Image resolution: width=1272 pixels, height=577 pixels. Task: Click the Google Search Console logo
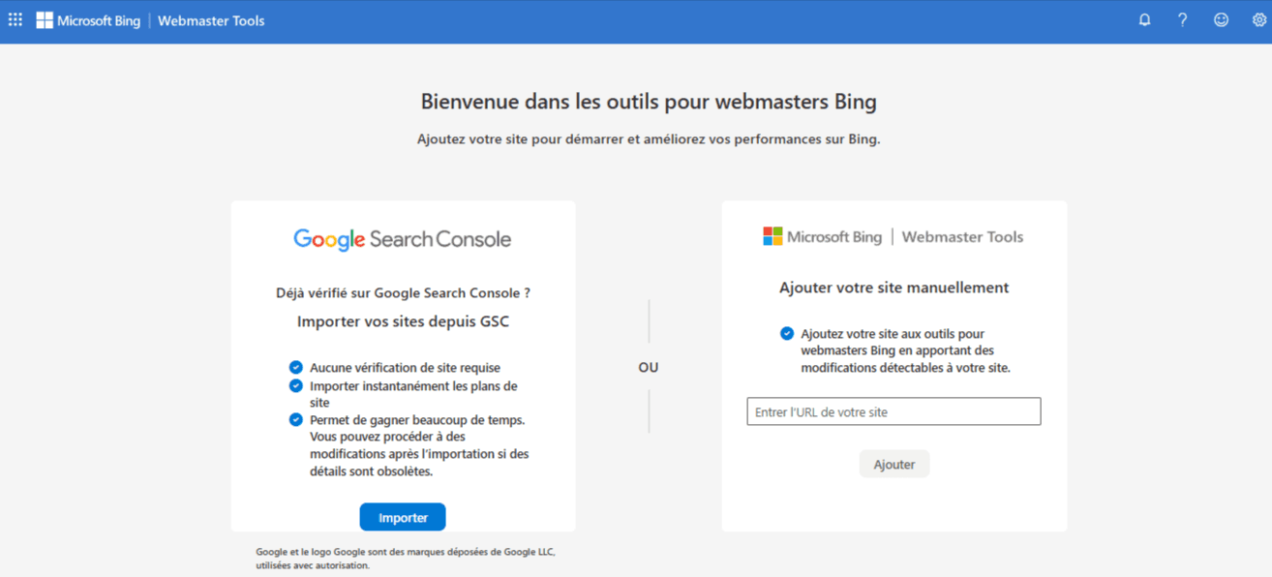tap(403, 239)
